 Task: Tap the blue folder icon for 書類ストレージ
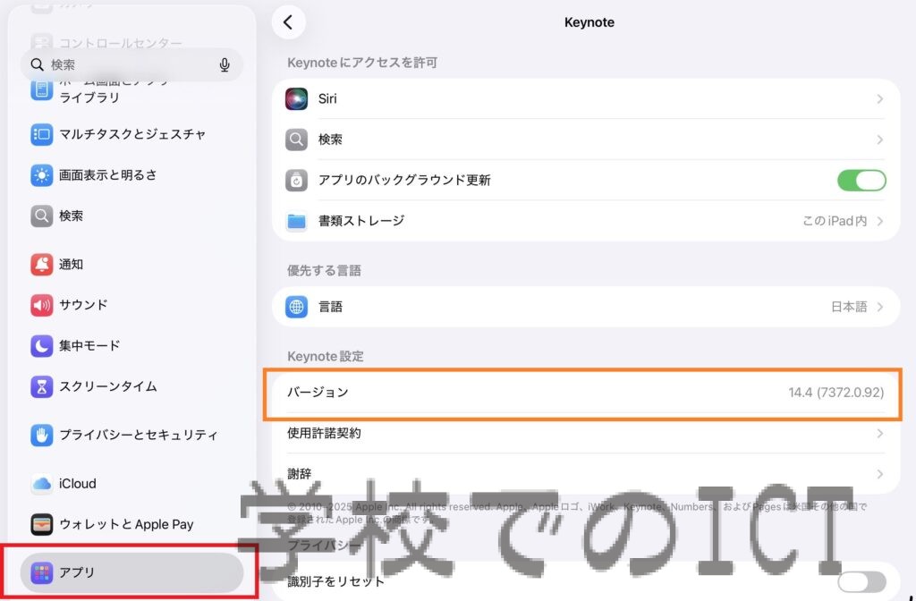[x=297, y=221]
